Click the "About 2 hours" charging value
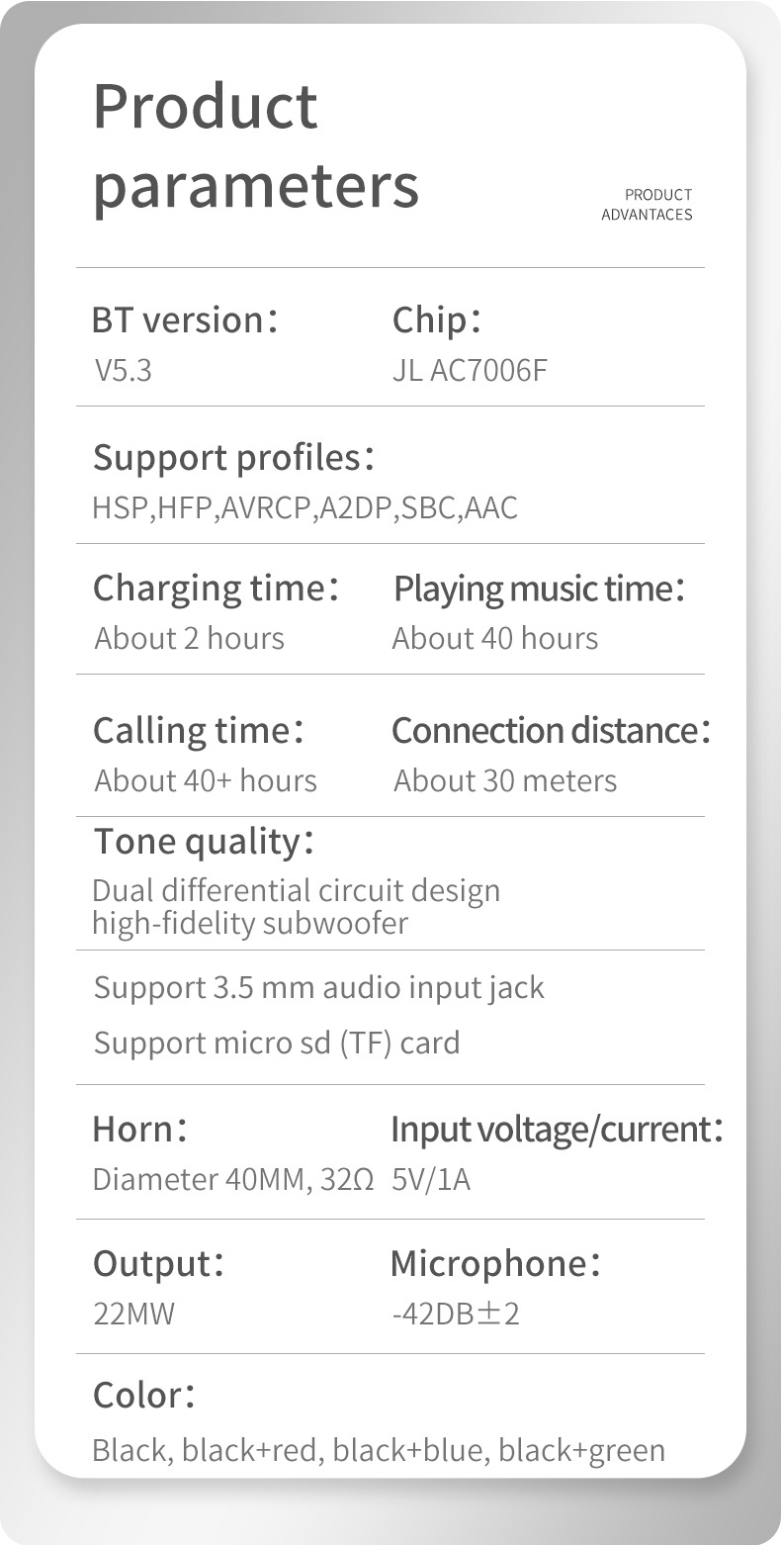781x1545 pixels. [x=189, y=638]
